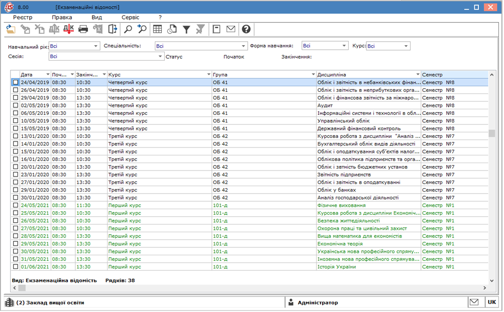
Task: Select the Історія України cell
Action: tap(369, 267)
